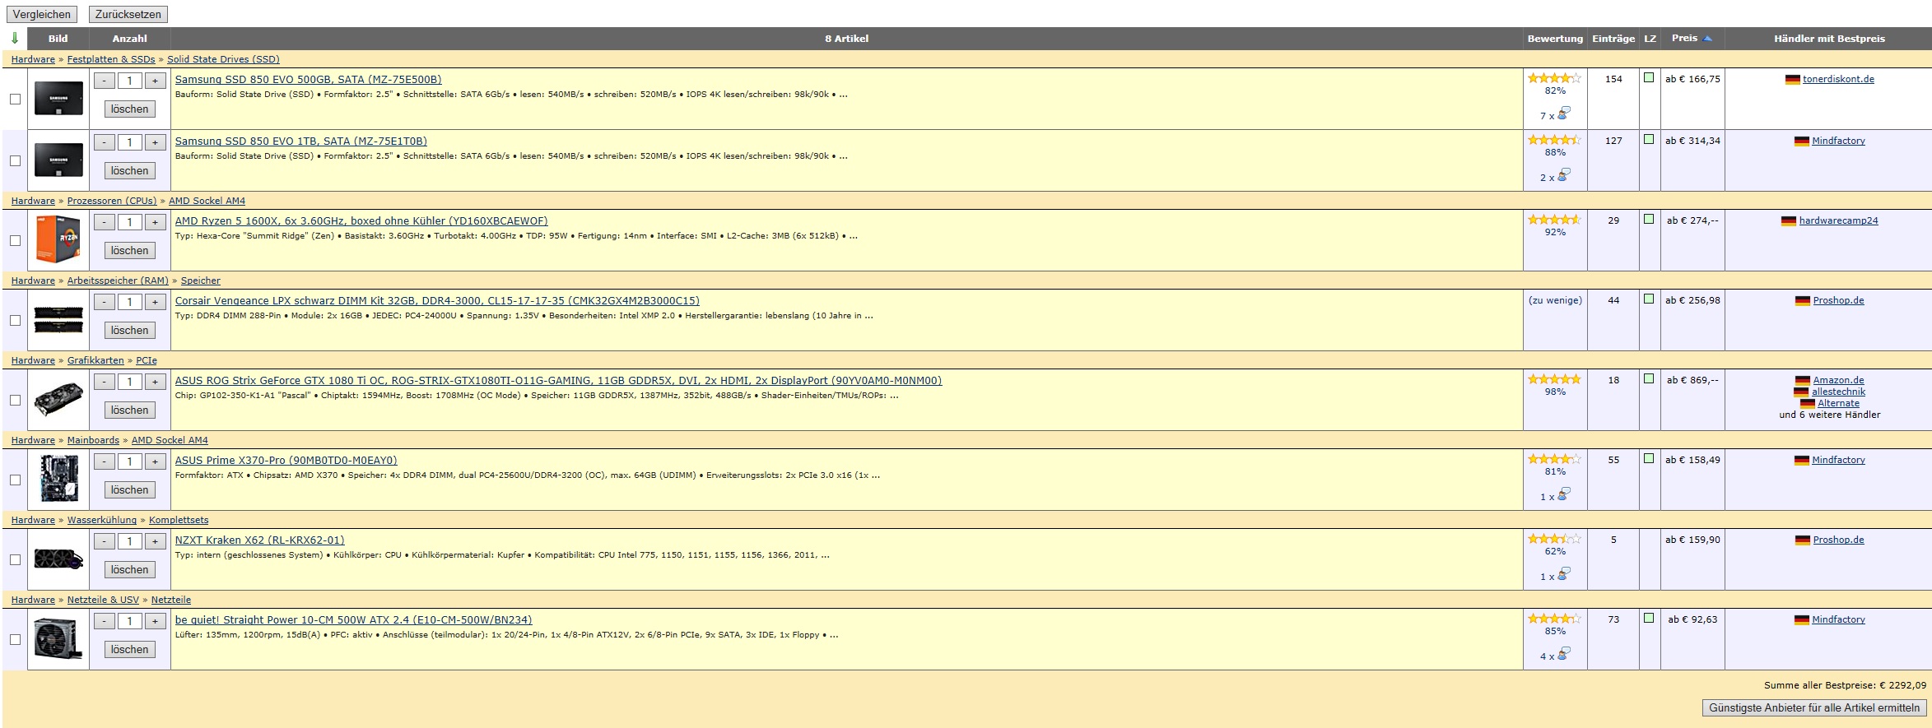Check the NZXT Kraken X62 row checkbox

[15, 559]
